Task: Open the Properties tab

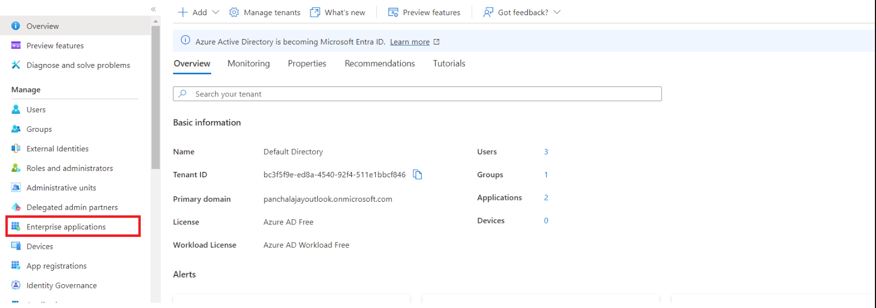Action: (x=307, y=63)
